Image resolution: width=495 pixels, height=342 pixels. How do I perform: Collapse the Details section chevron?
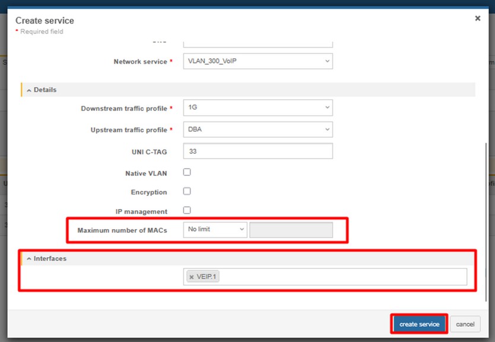click(29, 90)
